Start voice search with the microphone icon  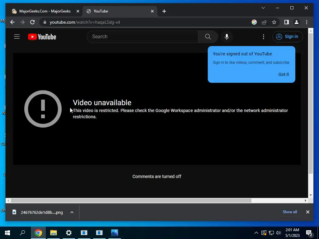click(x=227, y=37)
